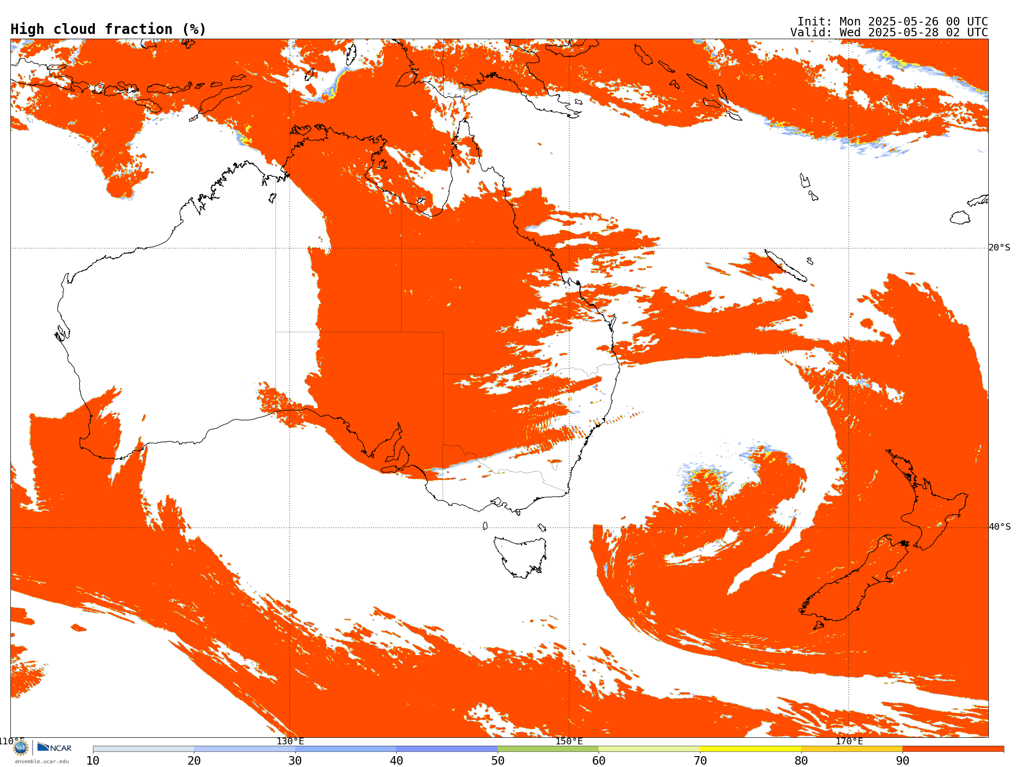Click the 60–70 pale yellow-green colorbar segment

649,749
